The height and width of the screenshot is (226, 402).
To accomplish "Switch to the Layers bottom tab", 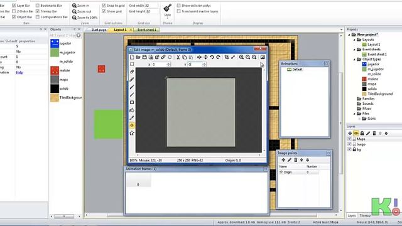I will tap(352, 215).
